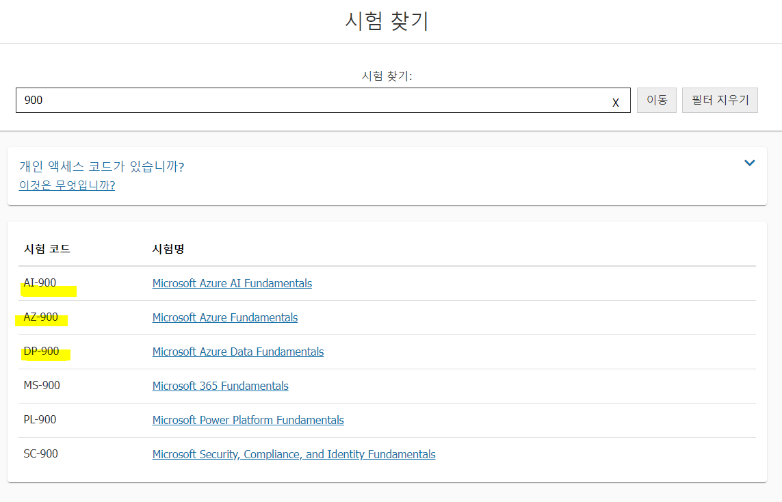Clear the search field with the X icon
This screenshot has width=782, height=502.
[x=616, y=102]
